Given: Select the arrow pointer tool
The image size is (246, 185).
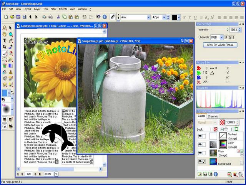Looking at the screenshot, I should [10, 28].
